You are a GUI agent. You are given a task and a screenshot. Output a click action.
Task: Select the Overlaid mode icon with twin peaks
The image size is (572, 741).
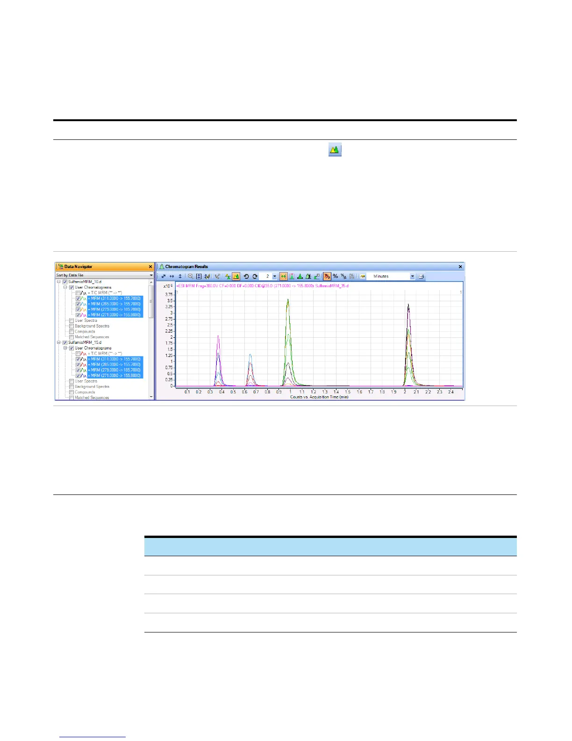pyautogui.click(x=236, y=276)
